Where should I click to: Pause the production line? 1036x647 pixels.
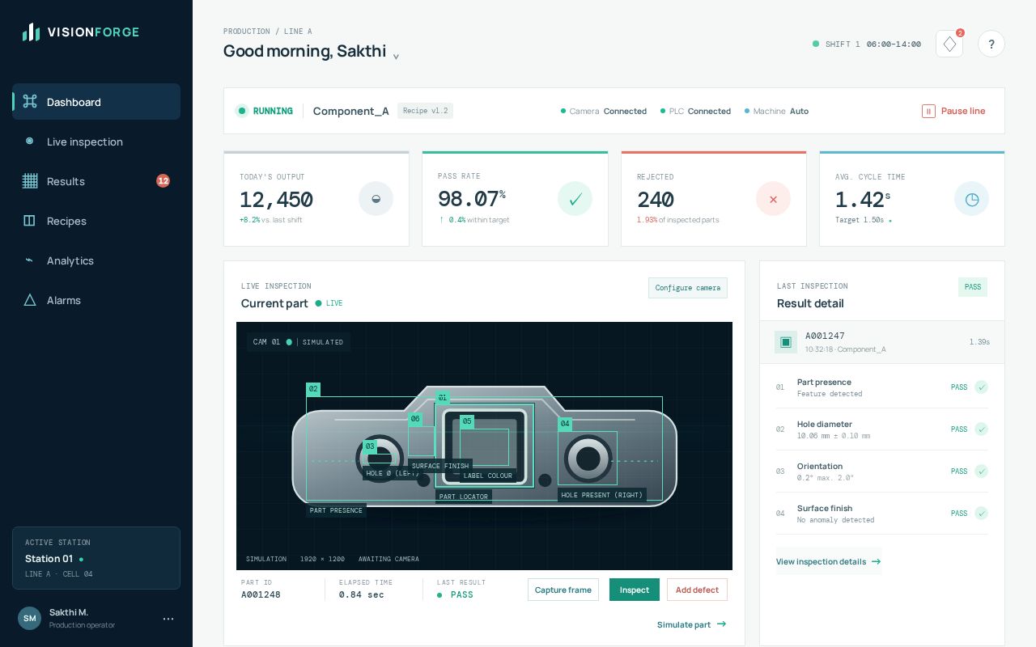953,111
